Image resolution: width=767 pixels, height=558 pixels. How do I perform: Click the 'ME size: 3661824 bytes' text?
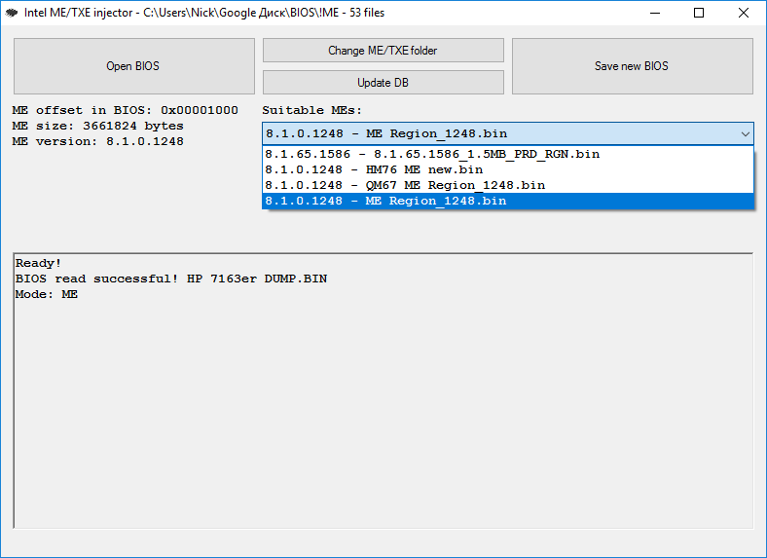click(98, 126)
